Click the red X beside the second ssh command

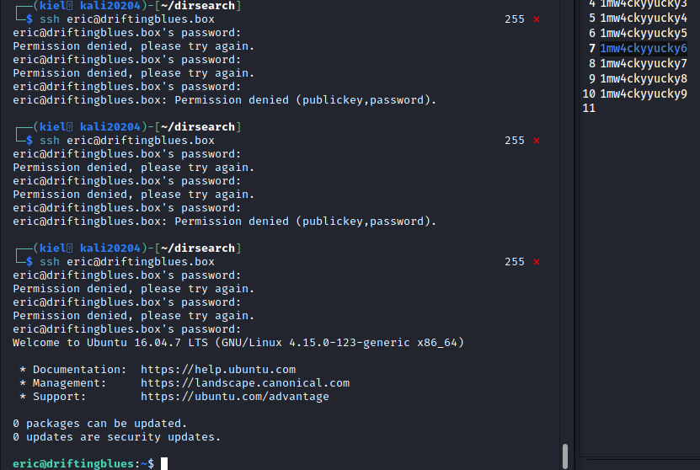(x=537, y=141)
